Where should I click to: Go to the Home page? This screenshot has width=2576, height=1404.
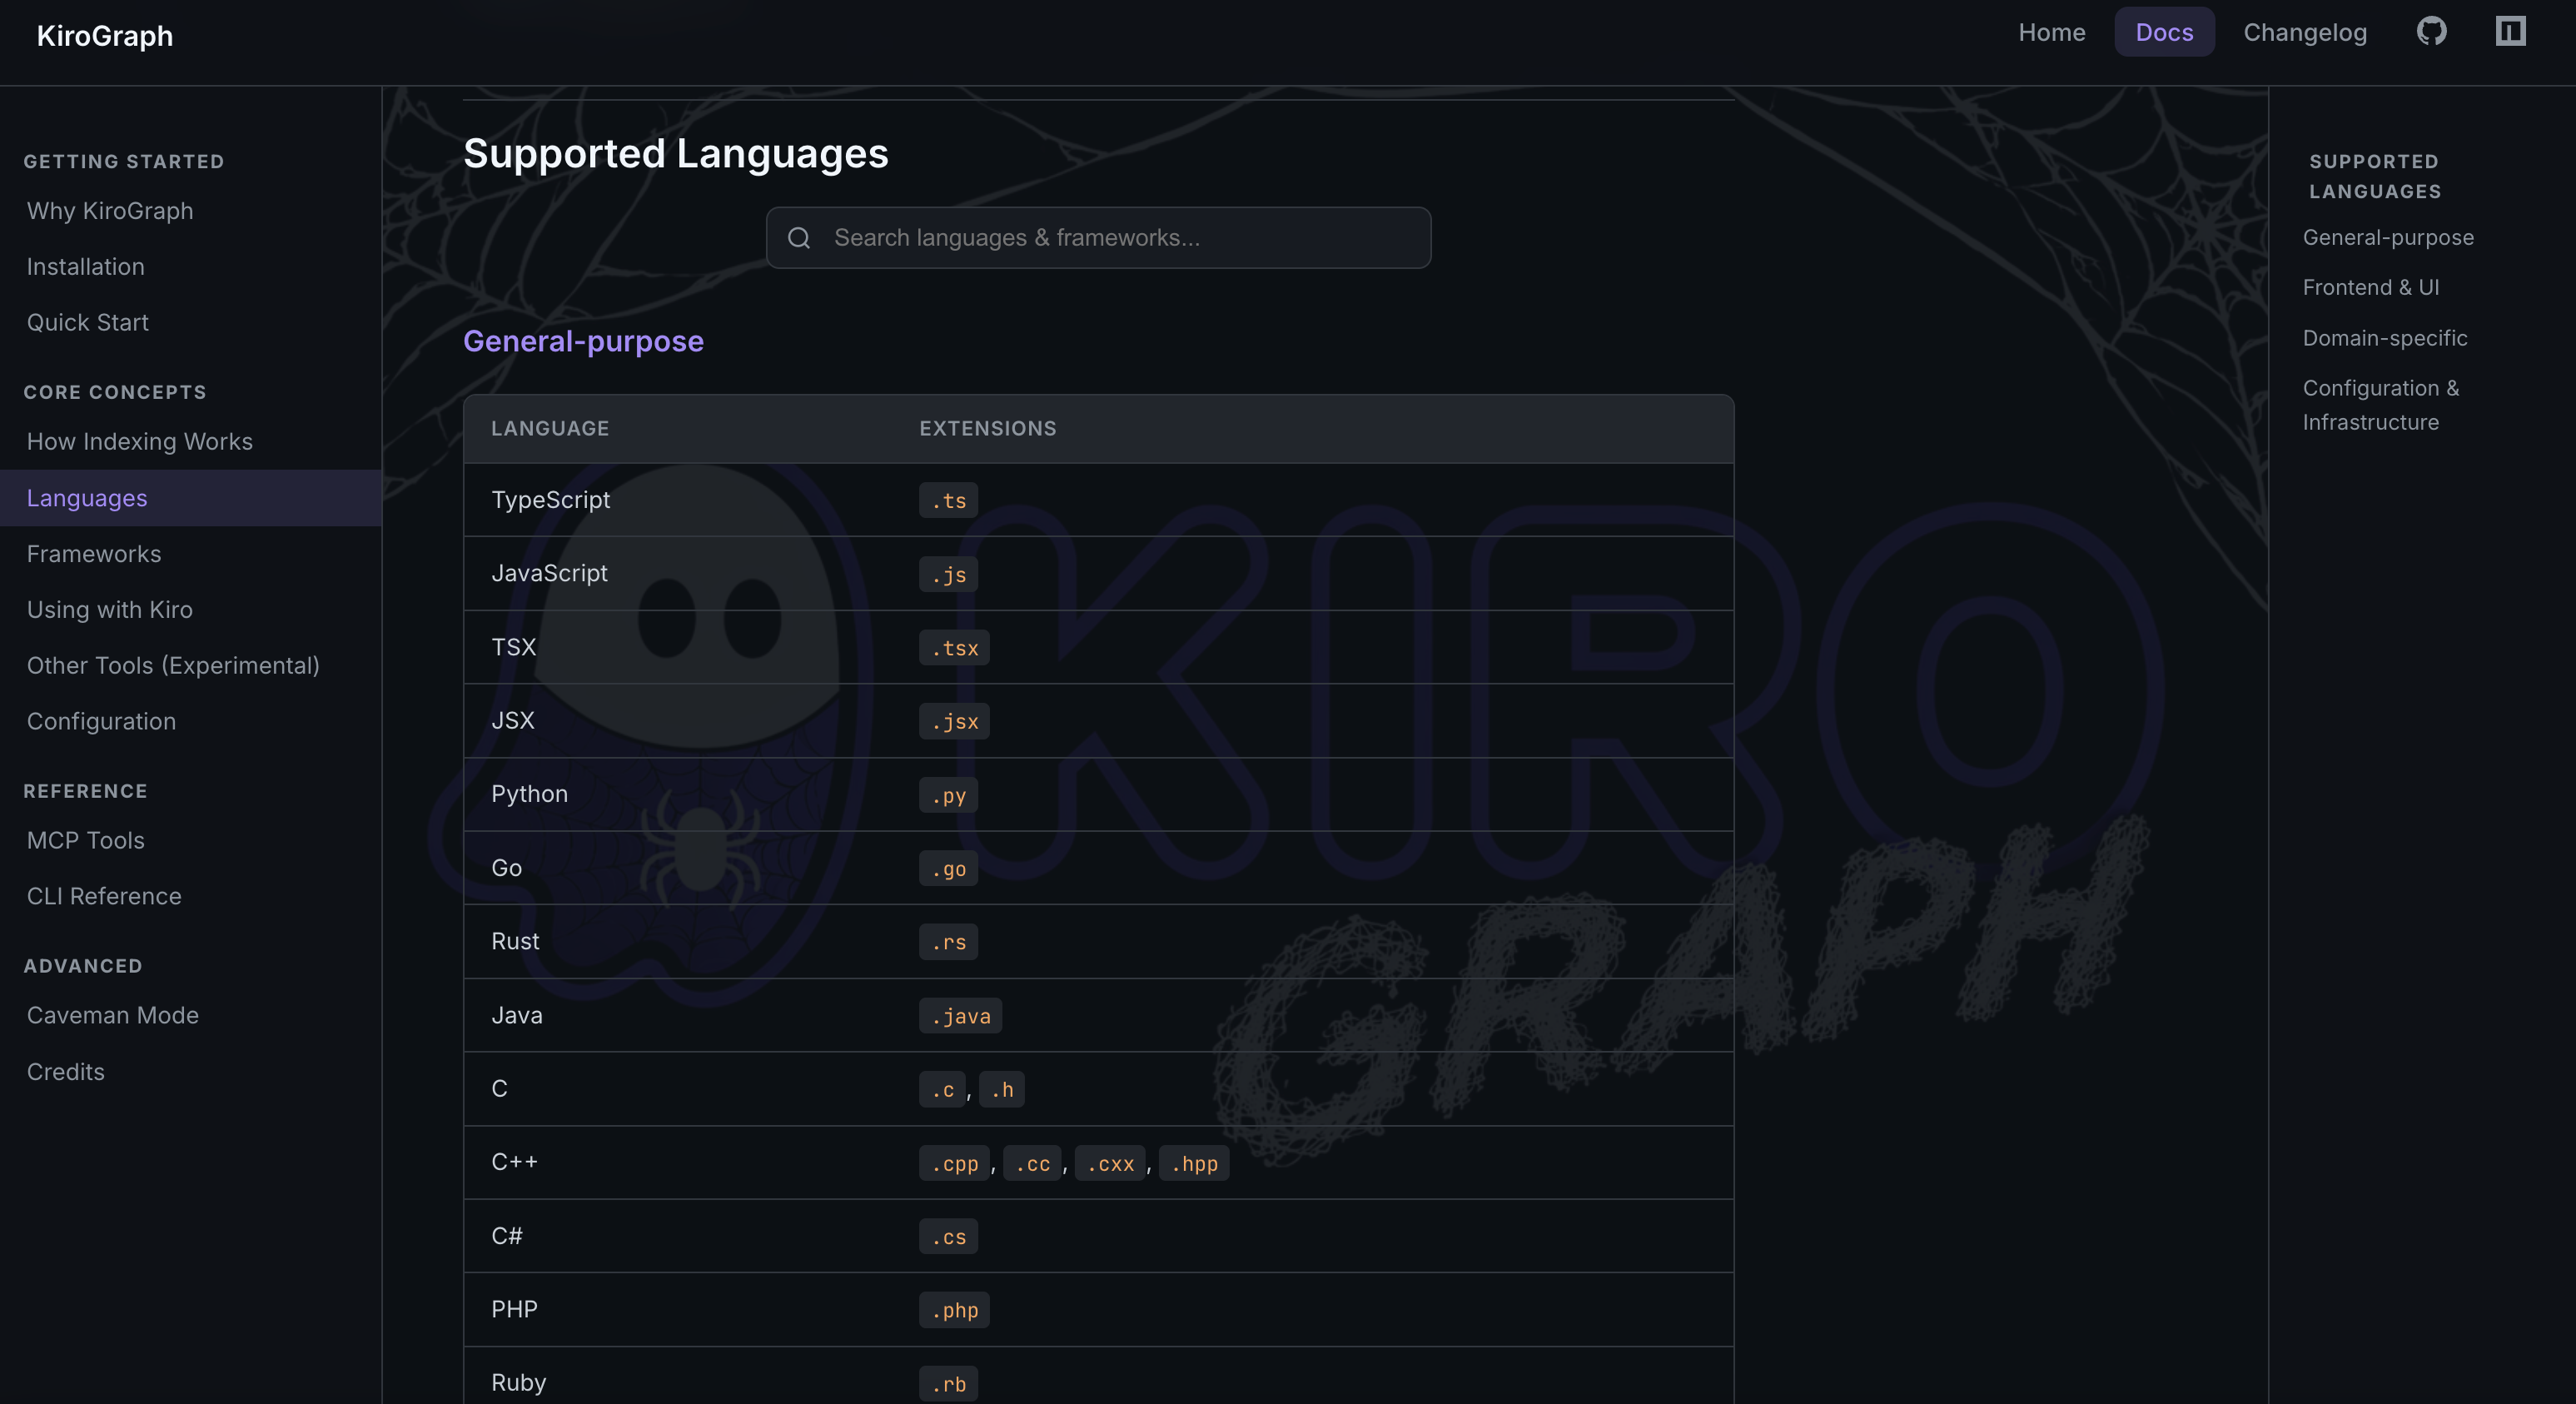[2051, 32]
